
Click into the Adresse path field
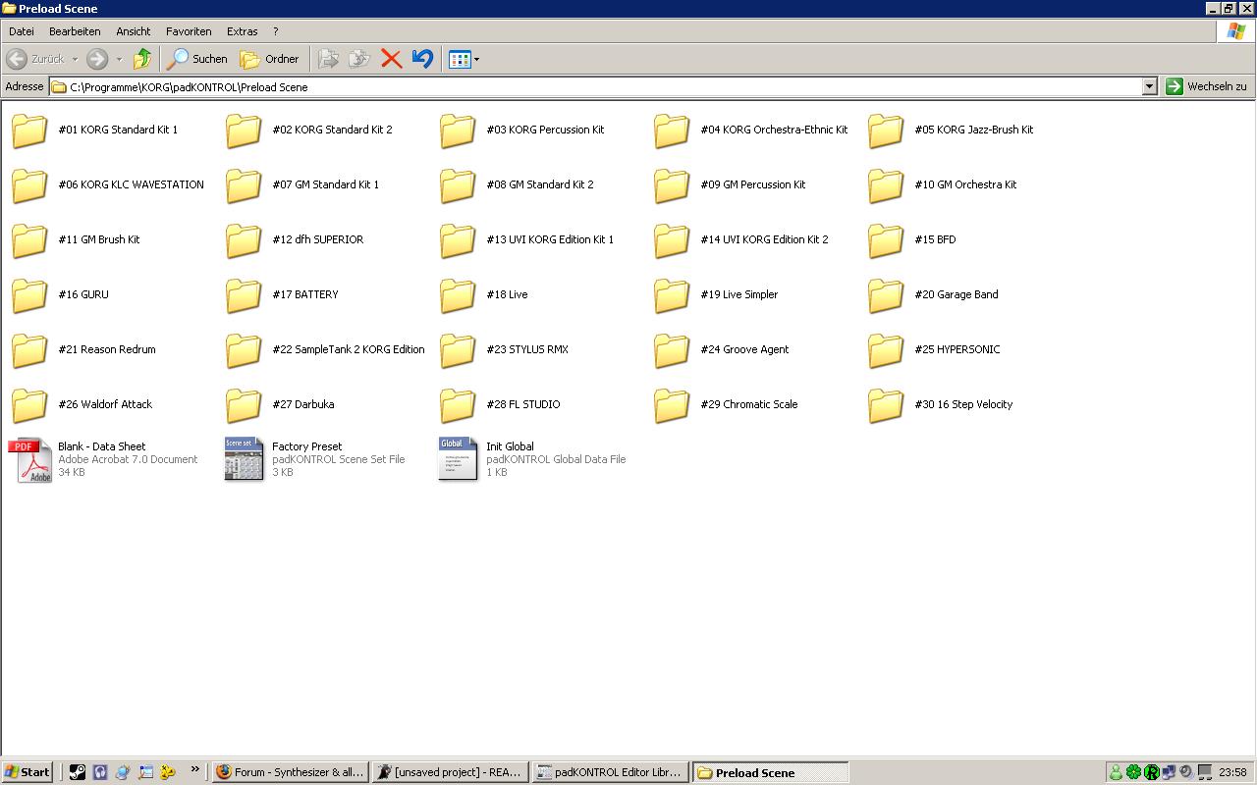tap(595, 86)
